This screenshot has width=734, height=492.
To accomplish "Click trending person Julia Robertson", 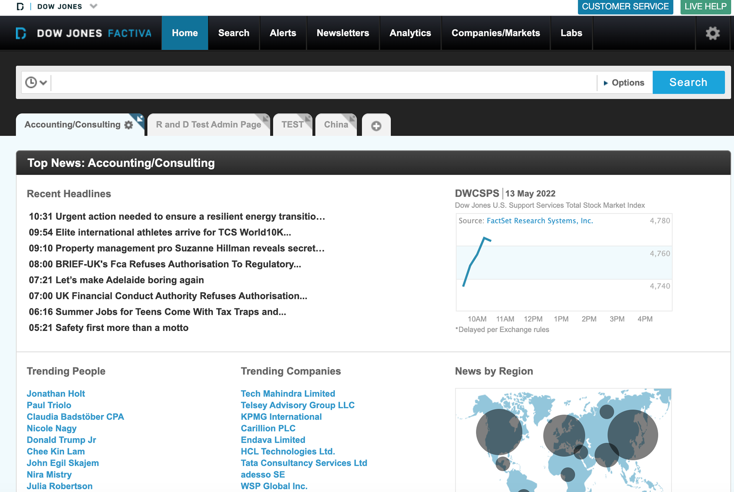I will 60,486.
